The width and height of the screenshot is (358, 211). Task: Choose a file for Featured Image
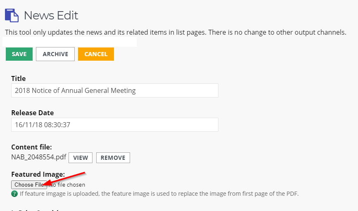29,185
